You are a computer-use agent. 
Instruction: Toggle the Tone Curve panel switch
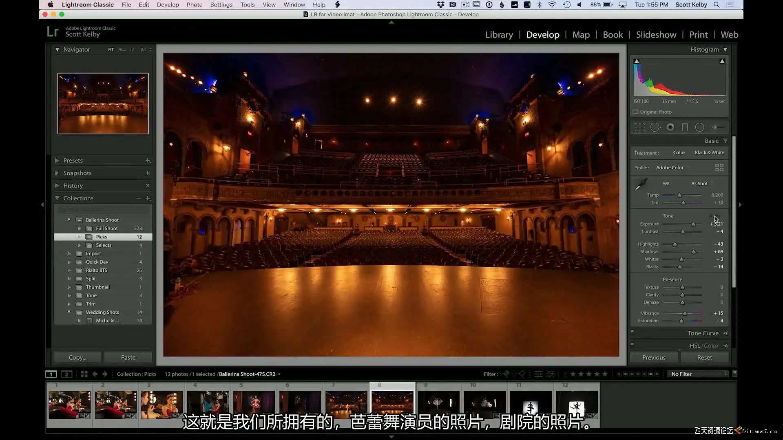(x=632, y=332)
